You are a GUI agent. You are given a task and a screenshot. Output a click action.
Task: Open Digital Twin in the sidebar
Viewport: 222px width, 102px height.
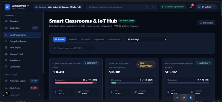point(22,28)
